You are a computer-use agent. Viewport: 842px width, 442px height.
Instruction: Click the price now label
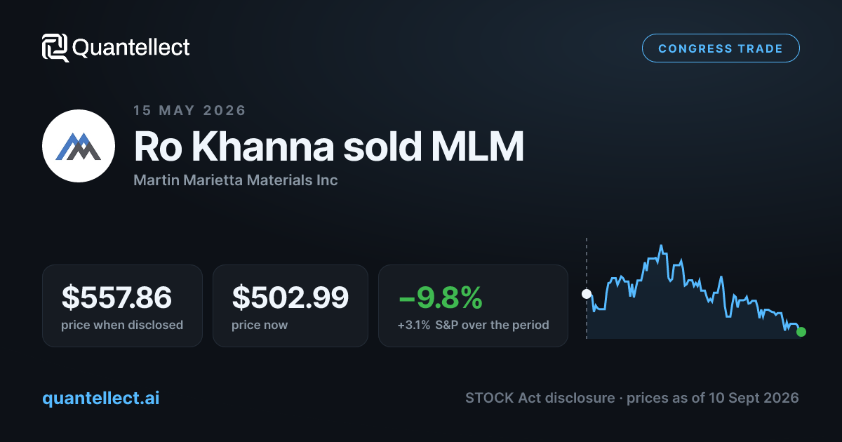click(260, 325)
